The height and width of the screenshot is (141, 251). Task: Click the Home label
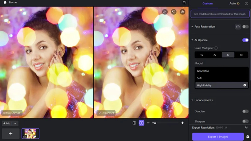click(x=13, y=3)
